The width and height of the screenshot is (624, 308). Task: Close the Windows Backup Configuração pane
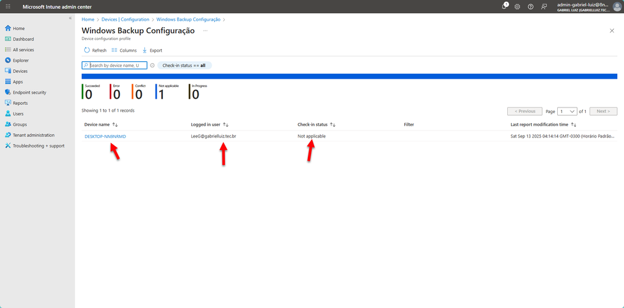[612, 31]
